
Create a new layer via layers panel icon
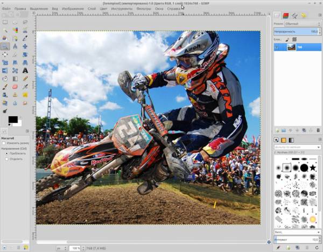tap(277, 130)
